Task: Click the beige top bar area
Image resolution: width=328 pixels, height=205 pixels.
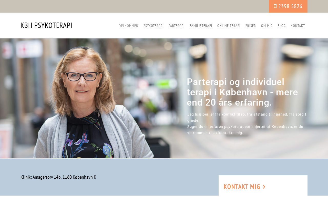Action: [133, 6]
